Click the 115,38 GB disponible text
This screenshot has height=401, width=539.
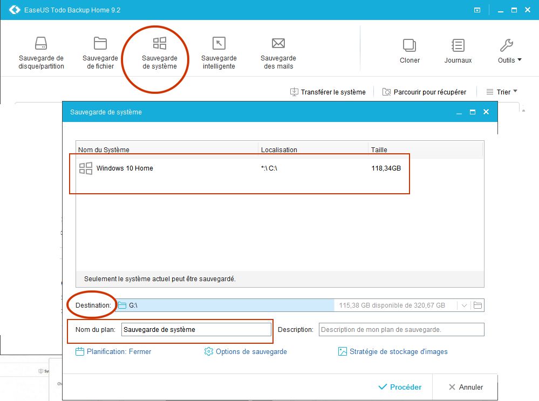(392, 305)
